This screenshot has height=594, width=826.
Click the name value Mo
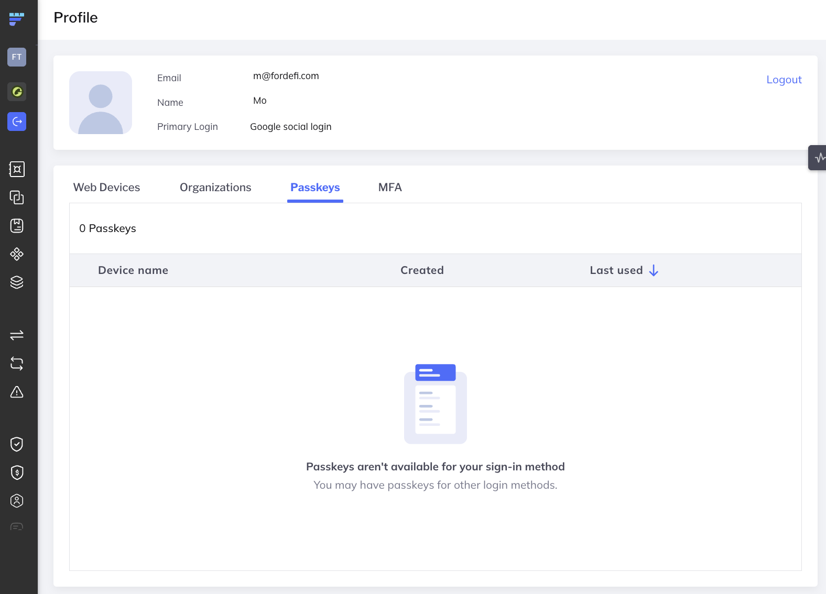[x=260, y=101]
